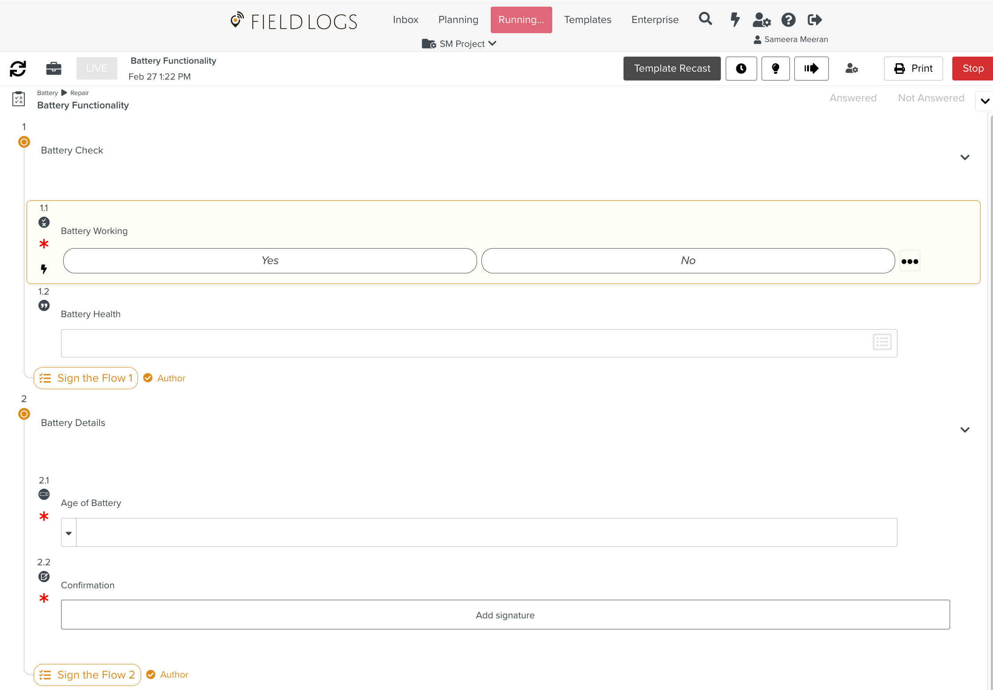Image resolution: width=993 pixels, height=690 pixels.
Task: Select Yes for Battery Working
Action: (270, 261)
